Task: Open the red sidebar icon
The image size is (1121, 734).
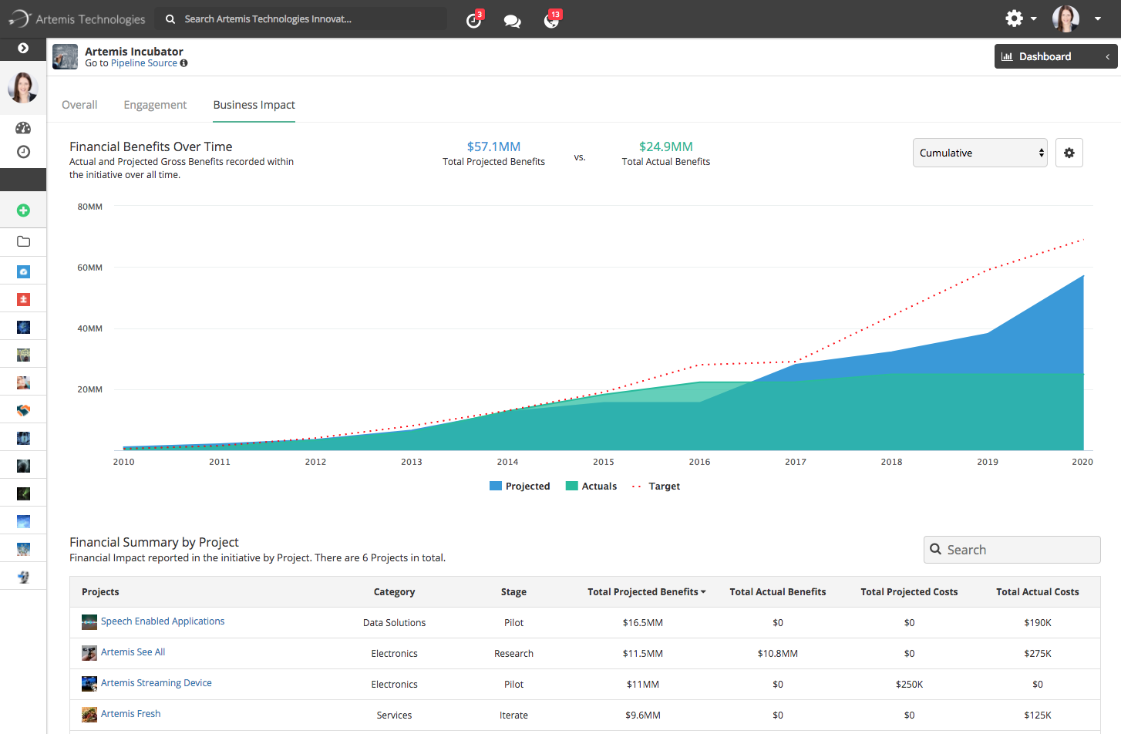Action: click(x=23, y=299)
